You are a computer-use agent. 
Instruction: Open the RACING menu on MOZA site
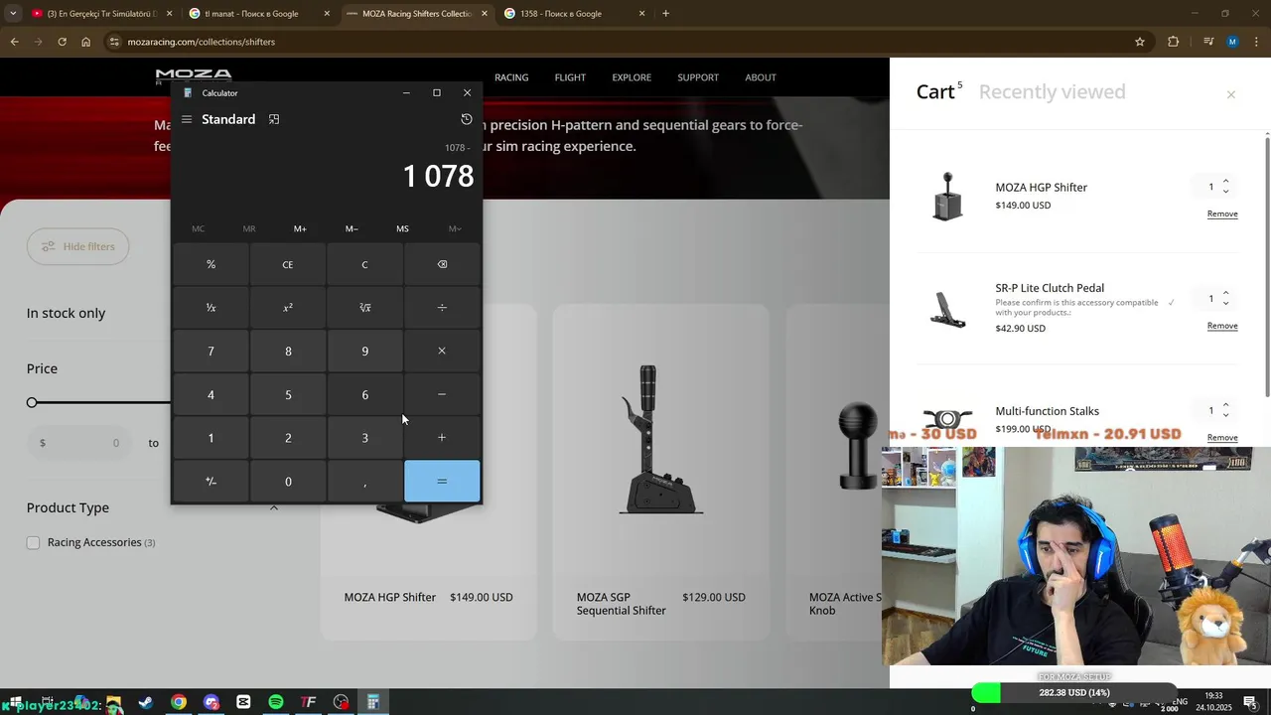[x=511, y=77]
